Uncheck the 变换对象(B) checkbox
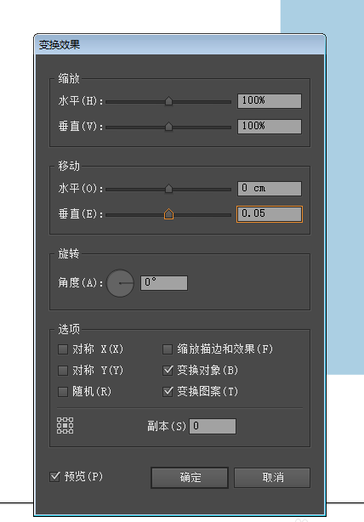Viewport: 364px width, 522px height. point(168,370)
